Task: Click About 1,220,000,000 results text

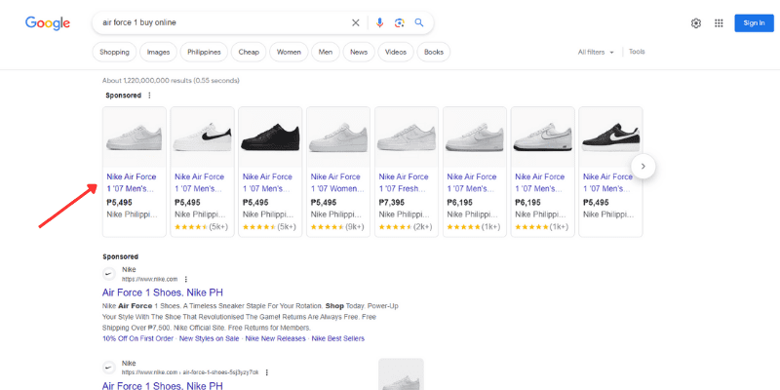Action: pyautogui.click(x=171, y=81)
